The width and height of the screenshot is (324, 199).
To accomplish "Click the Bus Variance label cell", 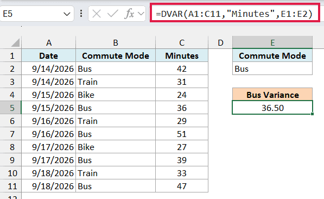I will click(272, 95).
